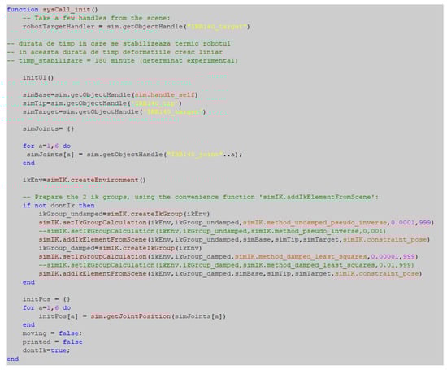Click the 'moving = false;' line

pyautogui.click(x=53, y=333)
